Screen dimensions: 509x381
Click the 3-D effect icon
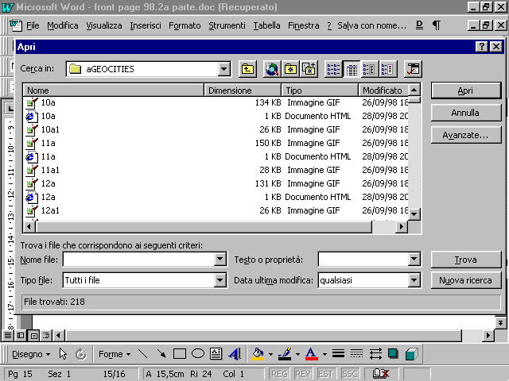click(412, 354)
